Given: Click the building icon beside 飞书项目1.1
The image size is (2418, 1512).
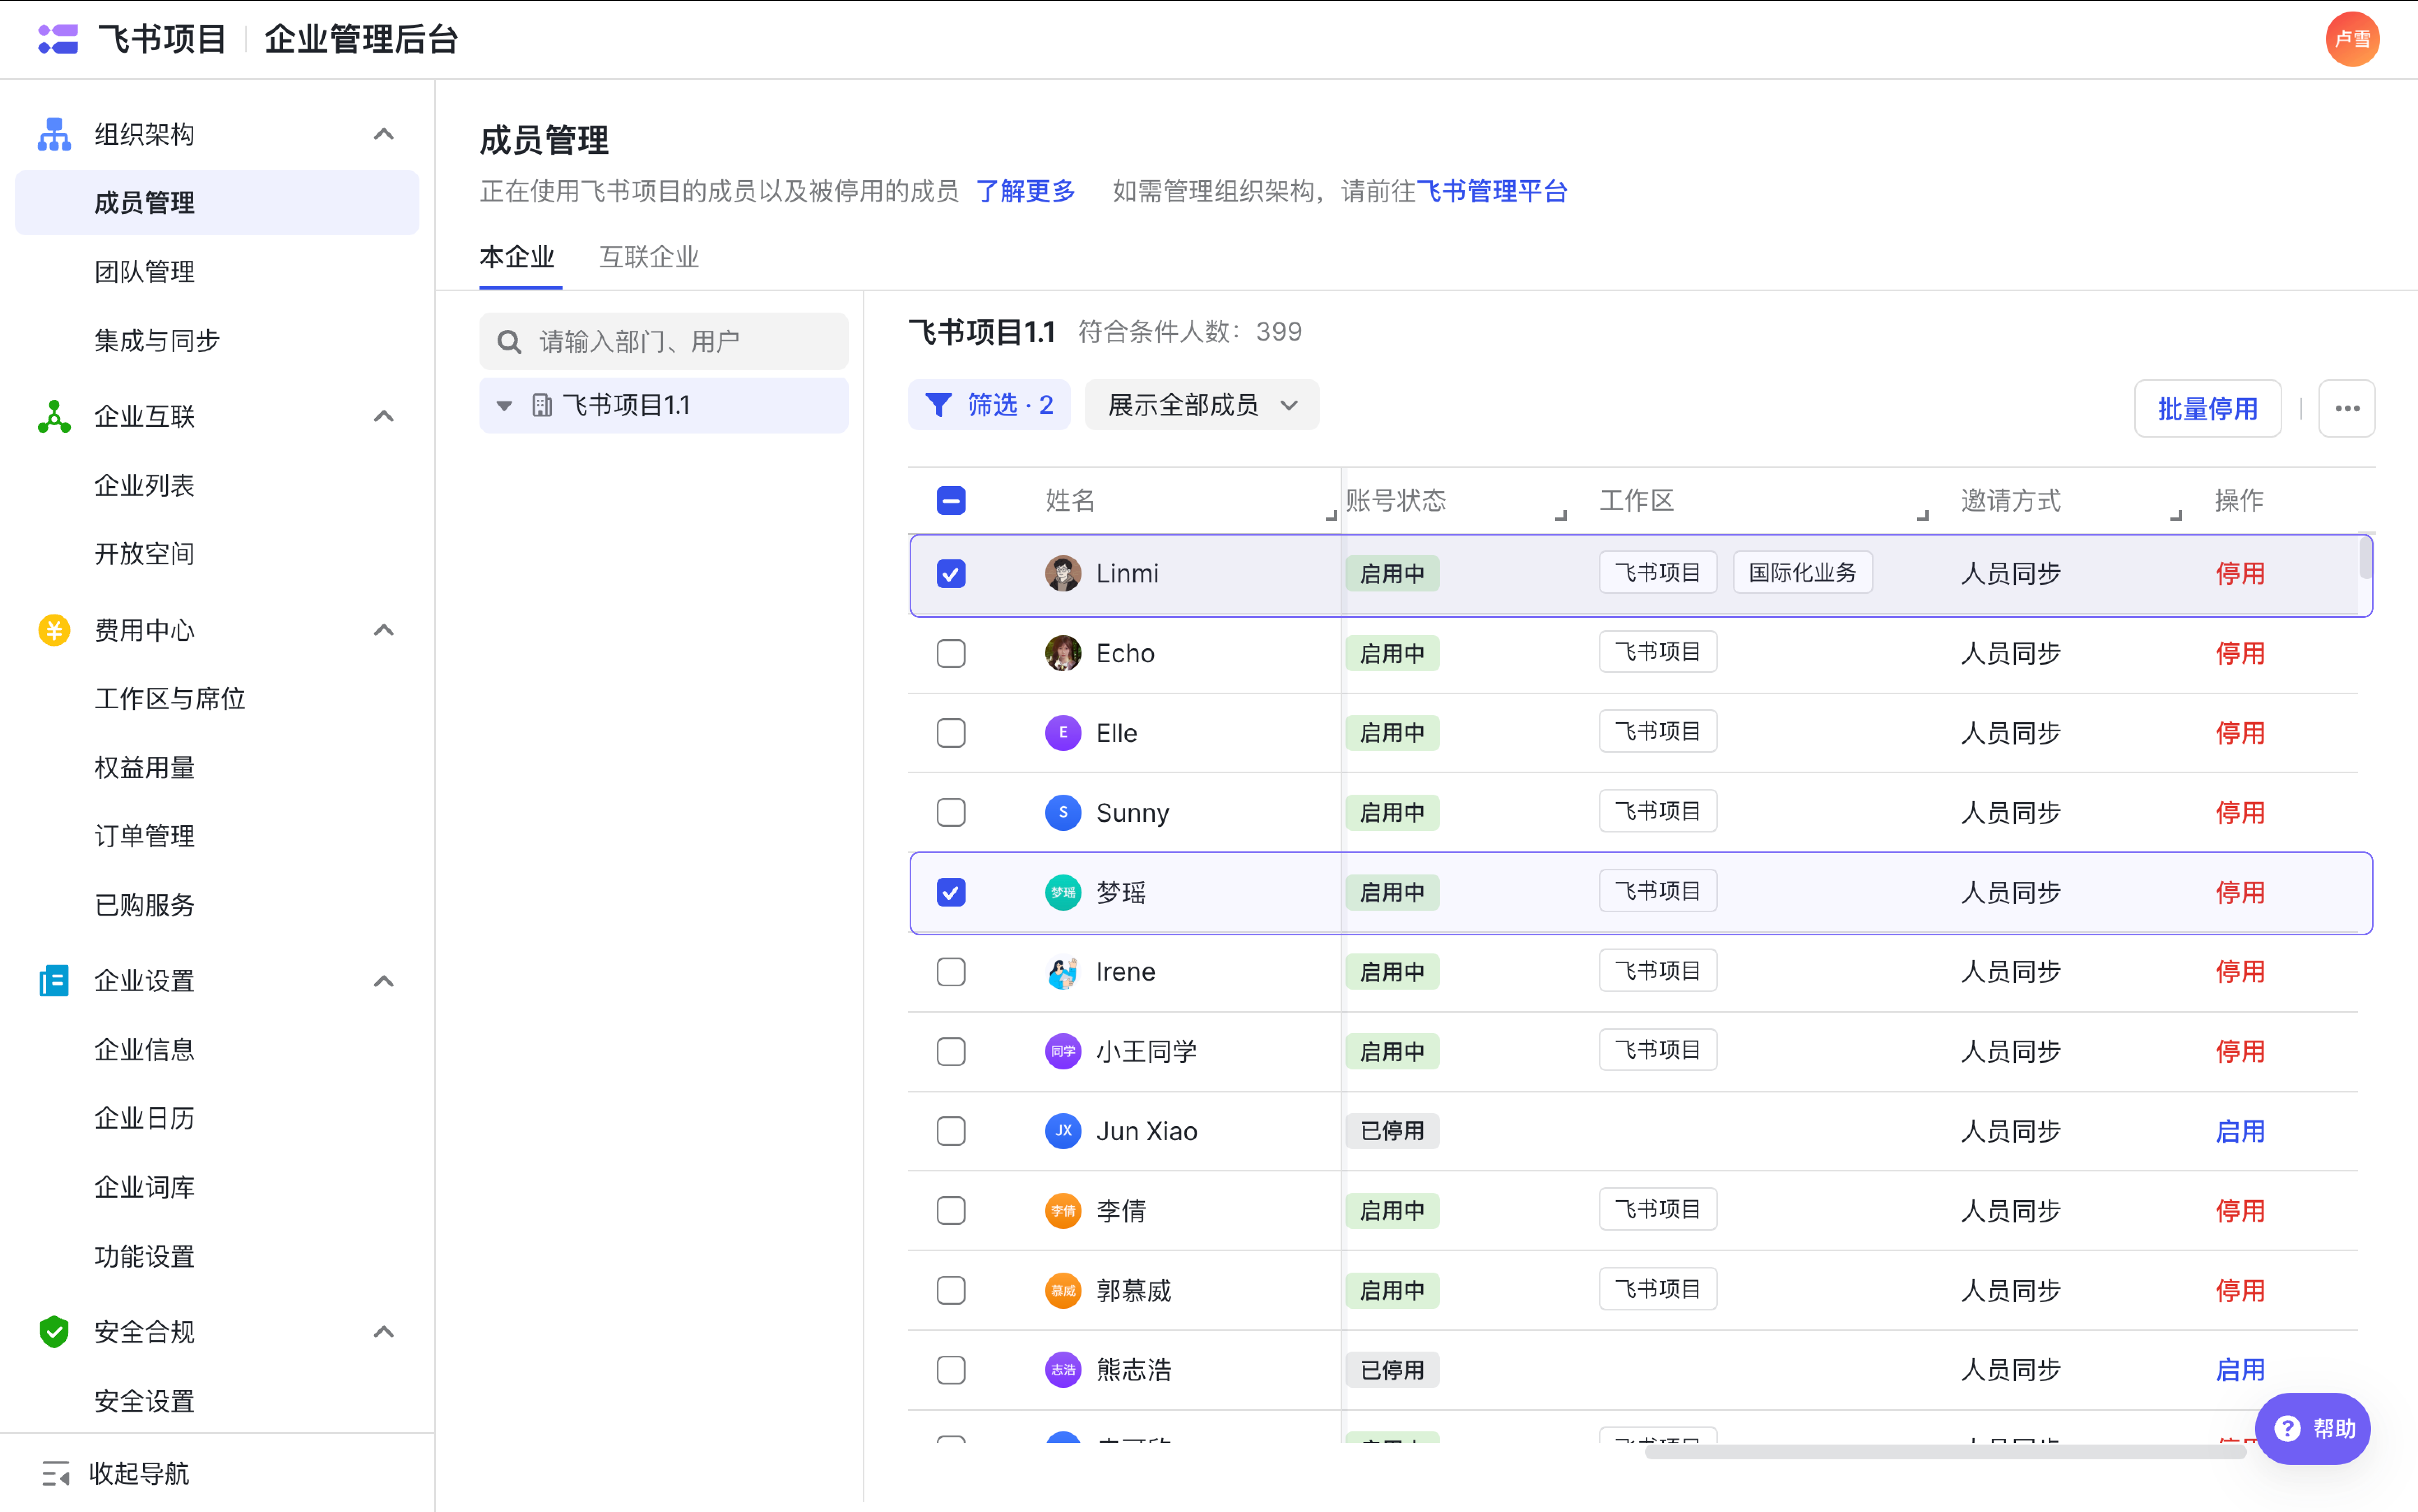Looking at the screenshot, I should 542,405.
